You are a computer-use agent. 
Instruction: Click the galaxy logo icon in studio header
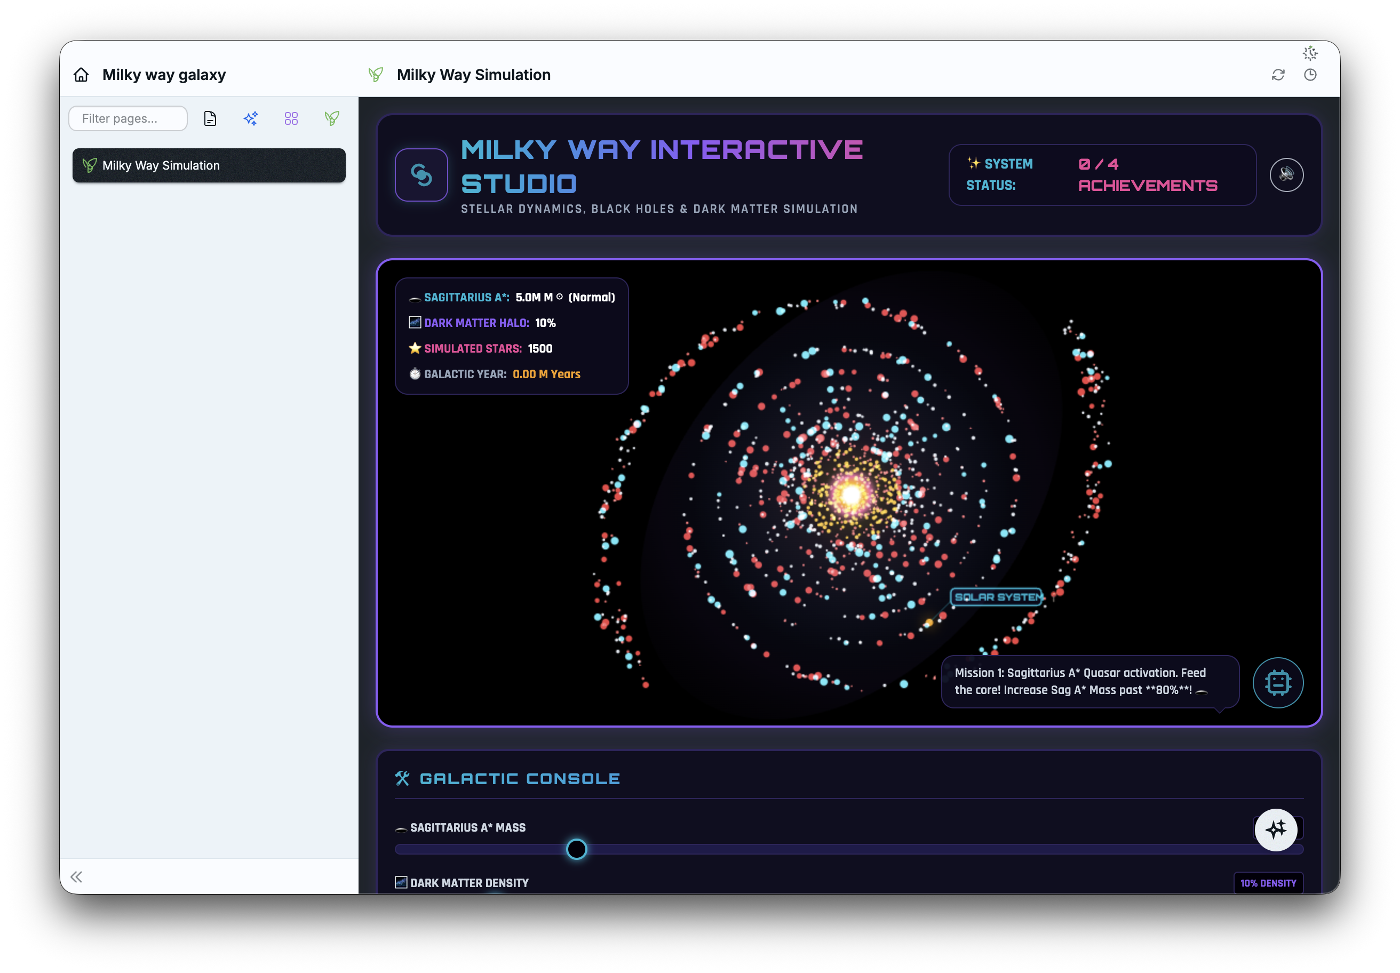pos(421,175)
